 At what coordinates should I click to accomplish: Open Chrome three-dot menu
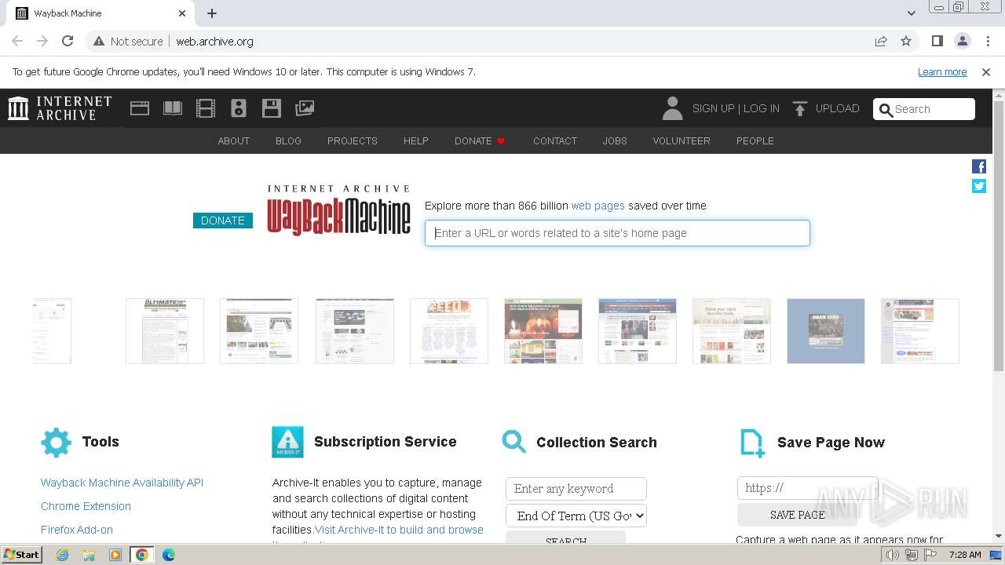pyautogui.click(x=988, y=41)
